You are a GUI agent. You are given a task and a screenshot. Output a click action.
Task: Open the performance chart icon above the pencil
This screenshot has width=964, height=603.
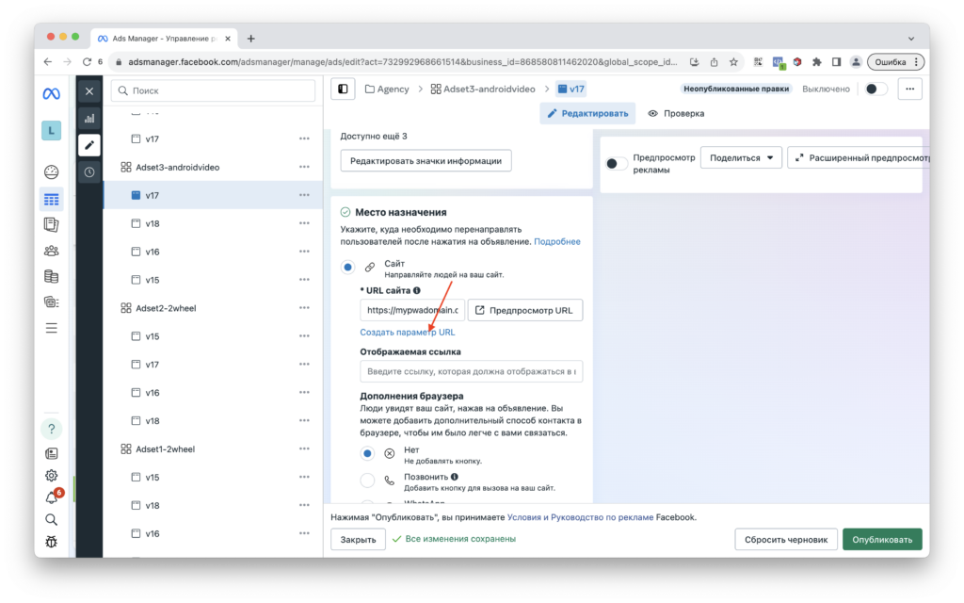pos(88,117)
